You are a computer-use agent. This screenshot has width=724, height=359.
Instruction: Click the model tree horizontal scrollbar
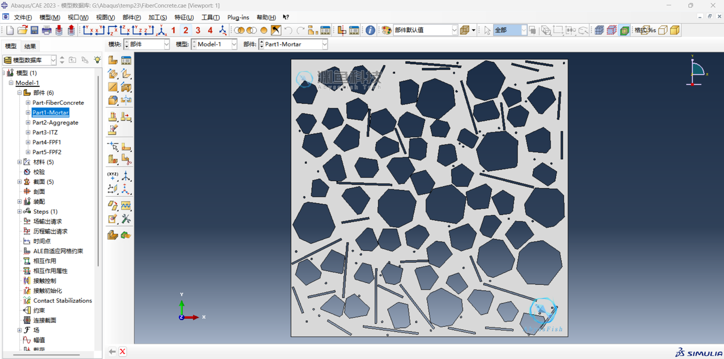(x=46, y=355)
